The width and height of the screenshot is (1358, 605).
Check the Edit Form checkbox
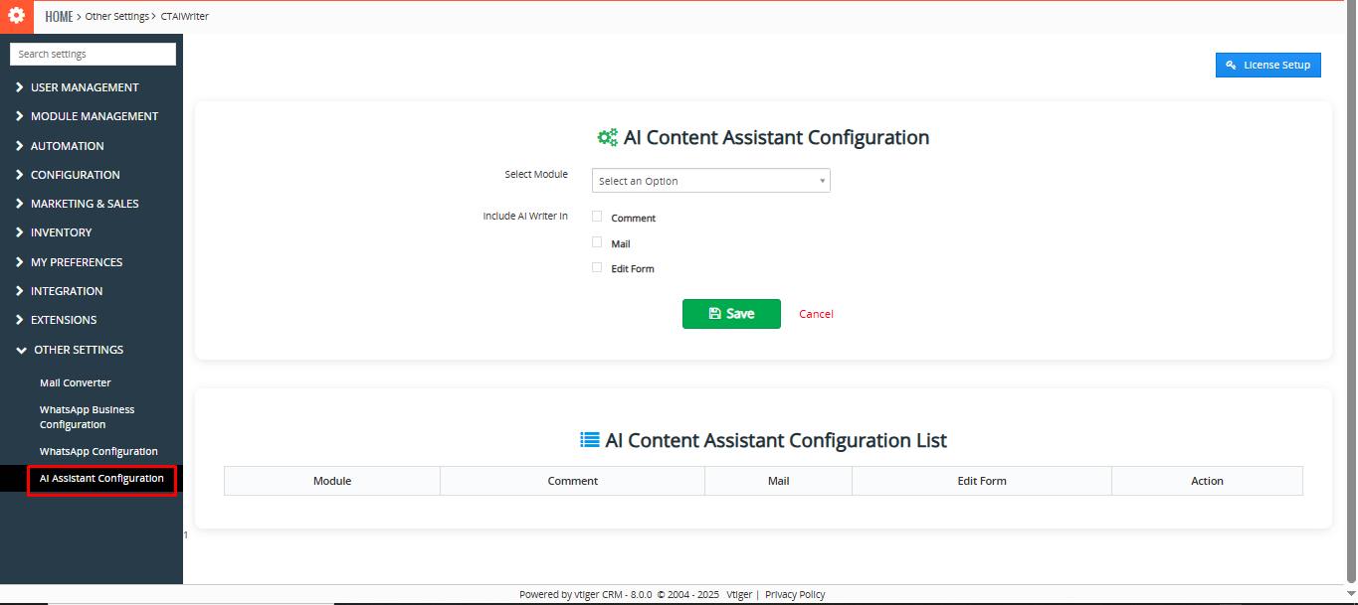[x=597, y=267]
